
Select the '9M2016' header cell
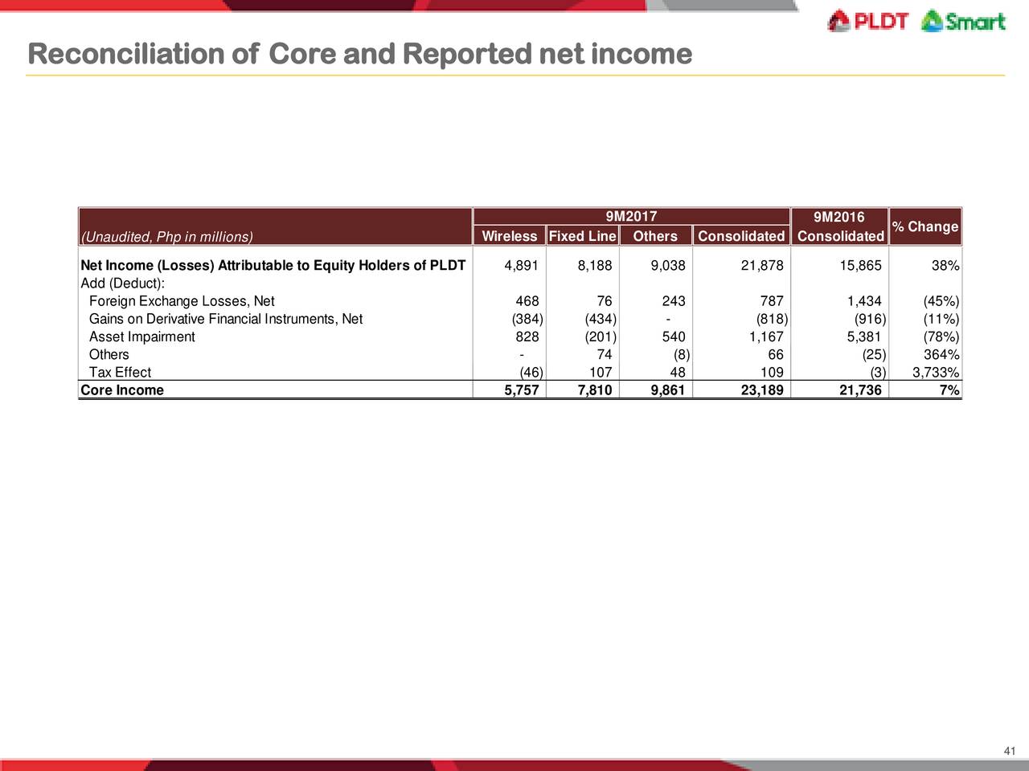(x=839, y=217)
